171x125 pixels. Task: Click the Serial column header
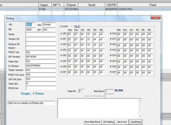click(92, 5)
